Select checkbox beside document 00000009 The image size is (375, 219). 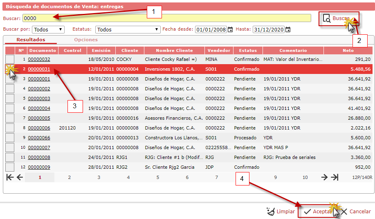pos(9,167)
